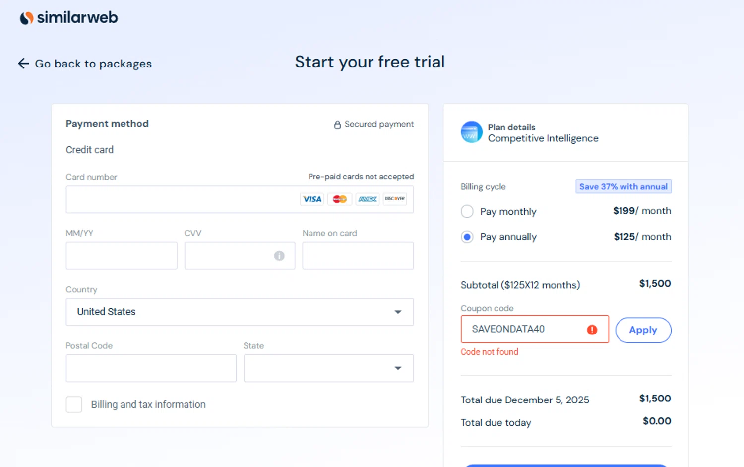Click Competitive Intelligence plan name

[x=543, y=138]
